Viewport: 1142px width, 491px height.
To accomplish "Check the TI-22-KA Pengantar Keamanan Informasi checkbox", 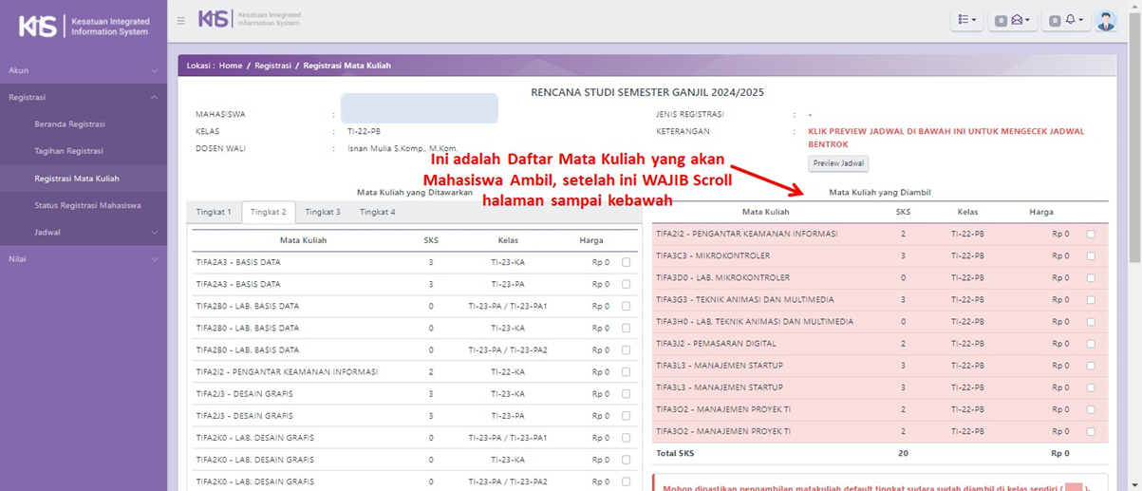I will (x=626, y=372).
